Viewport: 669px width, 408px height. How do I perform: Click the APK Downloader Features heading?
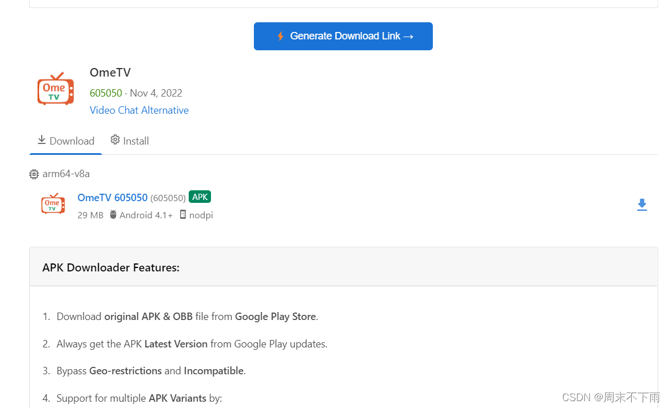point(111,268)
